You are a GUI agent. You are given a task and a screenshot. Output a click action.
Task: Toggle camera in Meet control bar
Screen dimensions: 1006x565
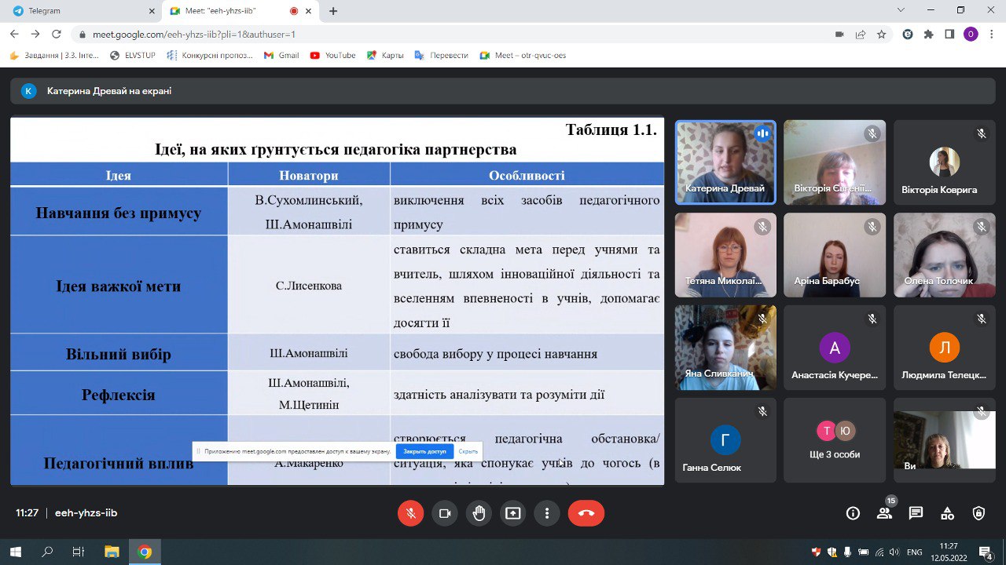[x=445, y=513]
